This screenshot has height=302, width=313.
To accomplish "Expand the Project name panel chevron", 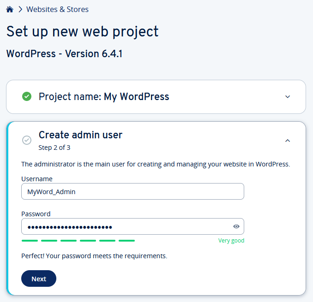I will pyautogui.click(x=288, y=97).
